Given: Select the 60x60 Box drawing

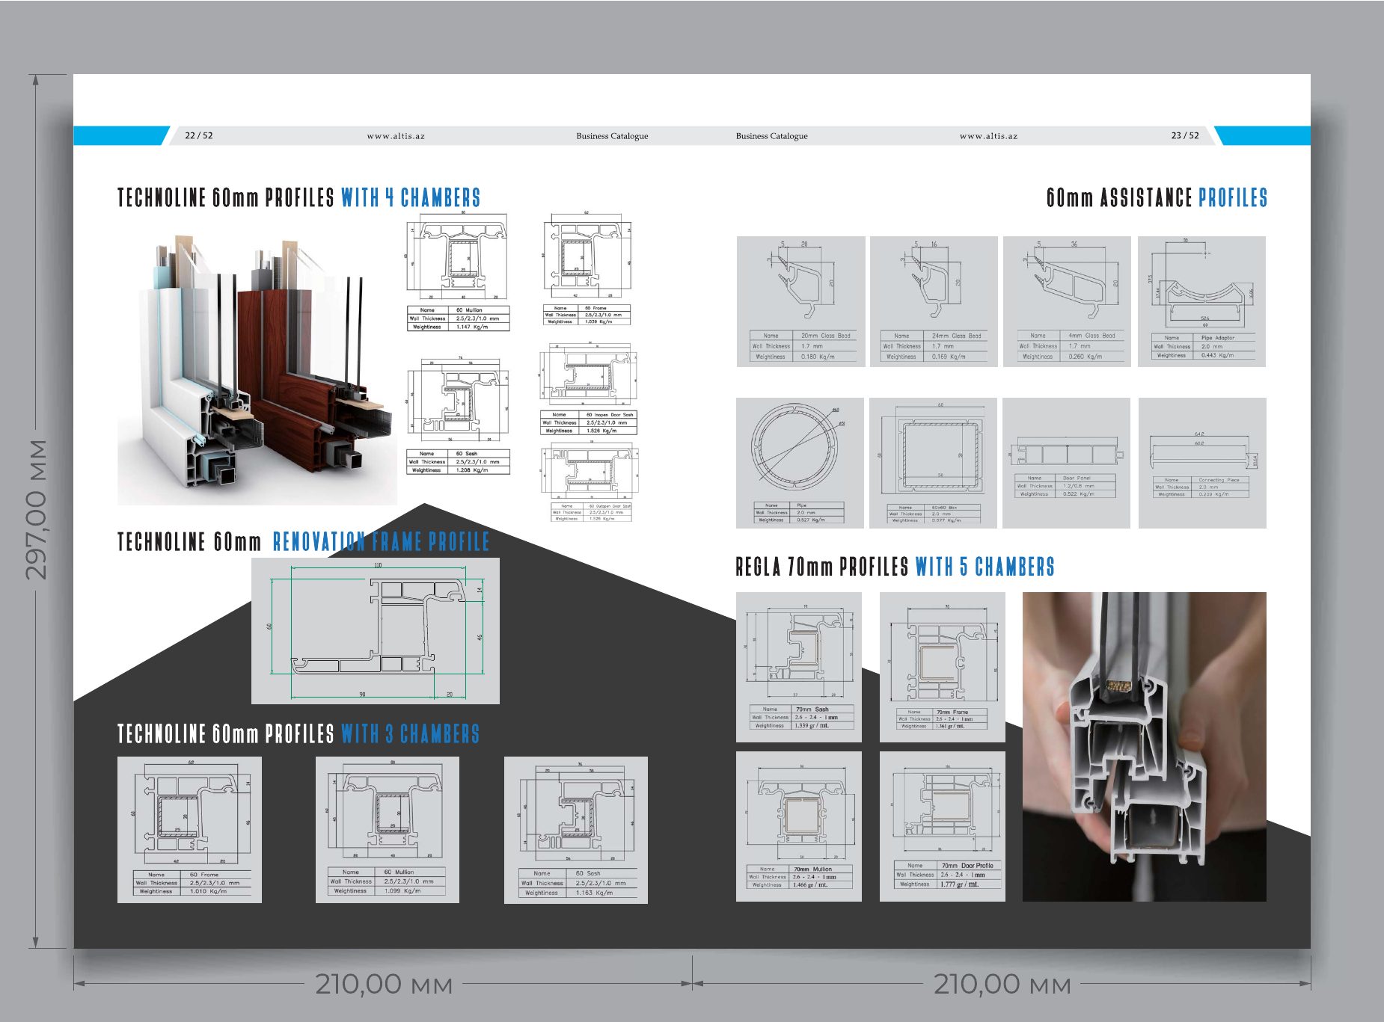Looking at the screenshot, I should [933, 463].
